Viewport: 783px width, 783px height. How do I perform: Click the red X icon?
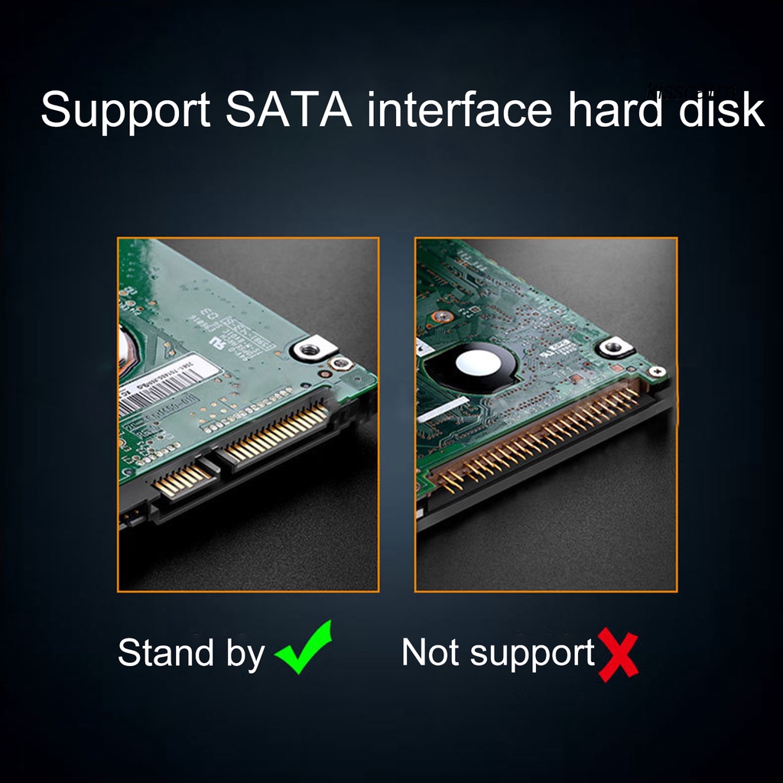click(x=618, y=655)
